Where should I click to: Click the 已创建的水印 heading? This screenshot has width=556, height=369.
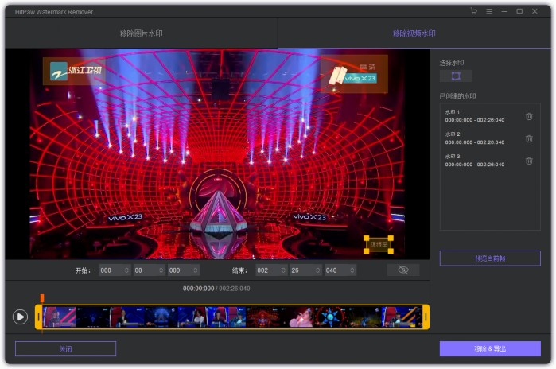point(457,96)
